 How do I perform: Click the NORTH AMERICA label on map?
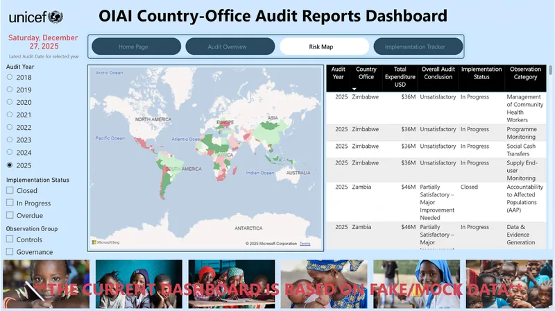(153, 119)
